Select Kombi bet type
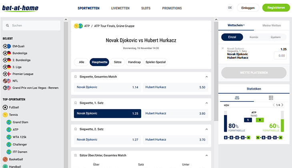The width and height of the screenshot is (292, 168). coord(254,37)
